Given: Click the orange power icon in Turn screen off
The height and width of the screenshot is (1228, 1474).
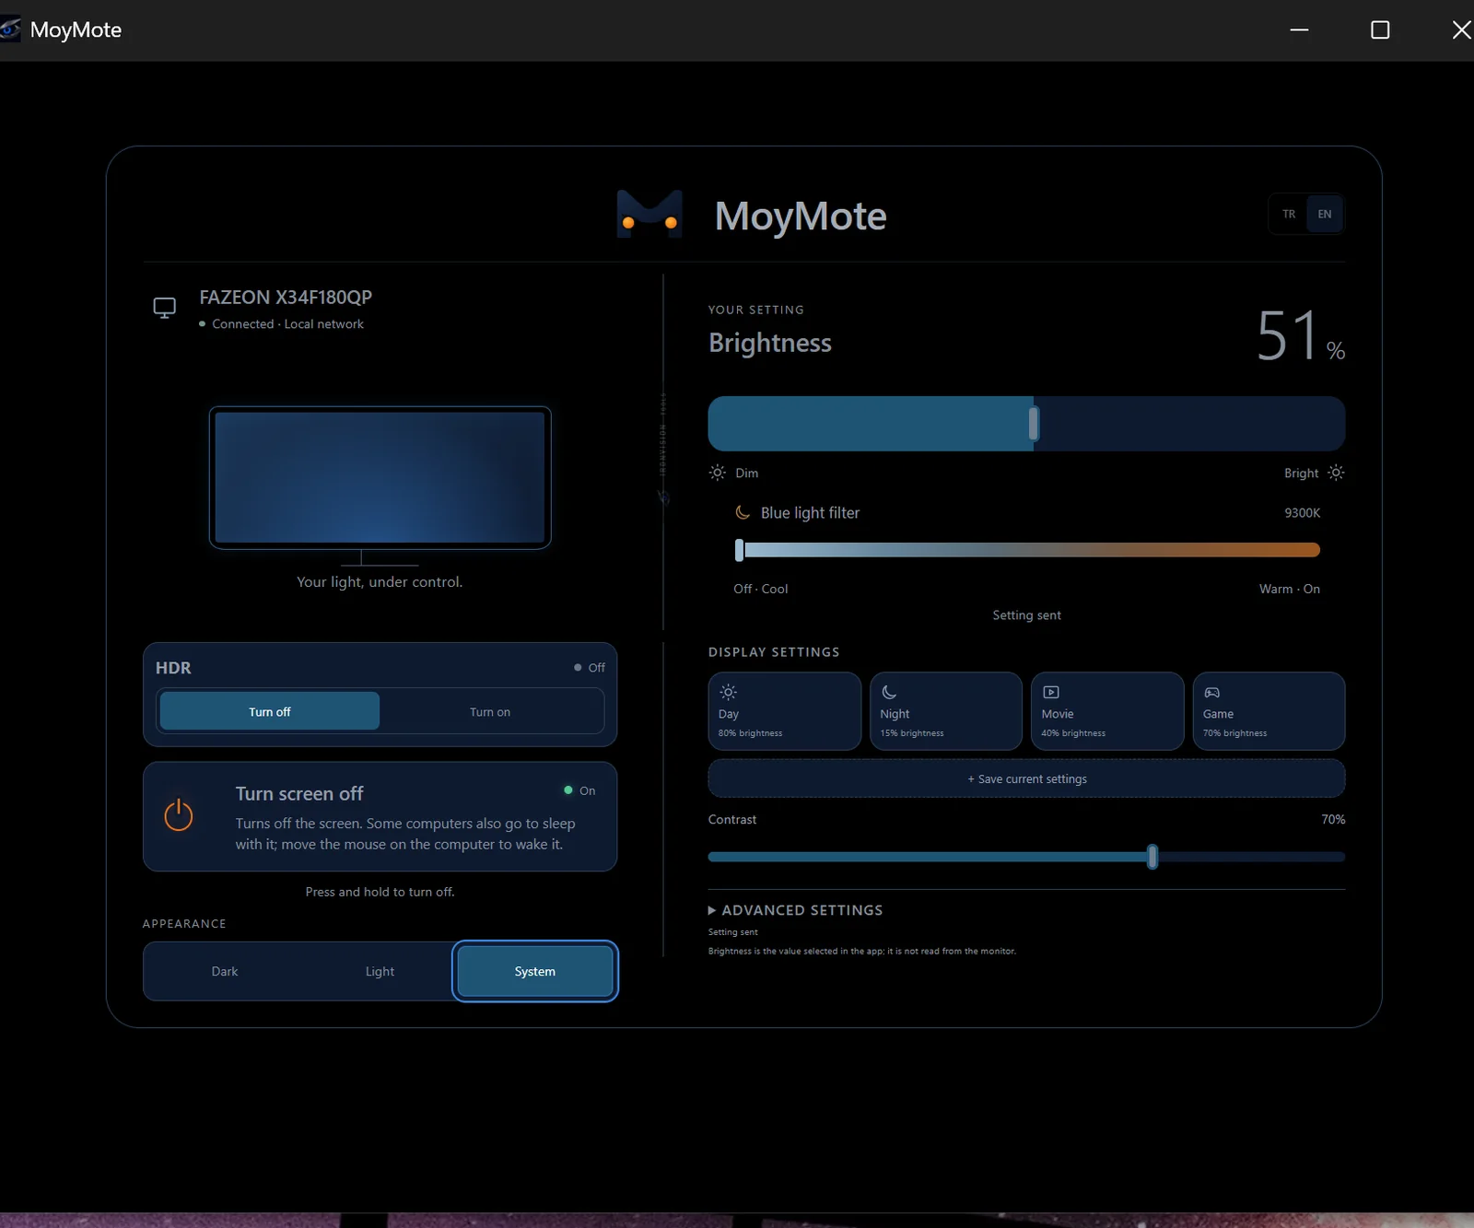Looking at the screenshot, I should 179,815.
